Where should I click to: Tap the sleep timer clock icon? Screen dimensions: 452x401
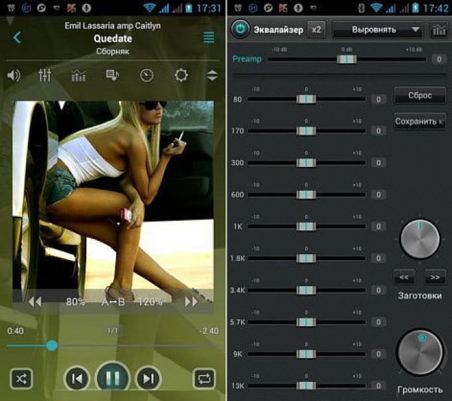pos(147,75)
